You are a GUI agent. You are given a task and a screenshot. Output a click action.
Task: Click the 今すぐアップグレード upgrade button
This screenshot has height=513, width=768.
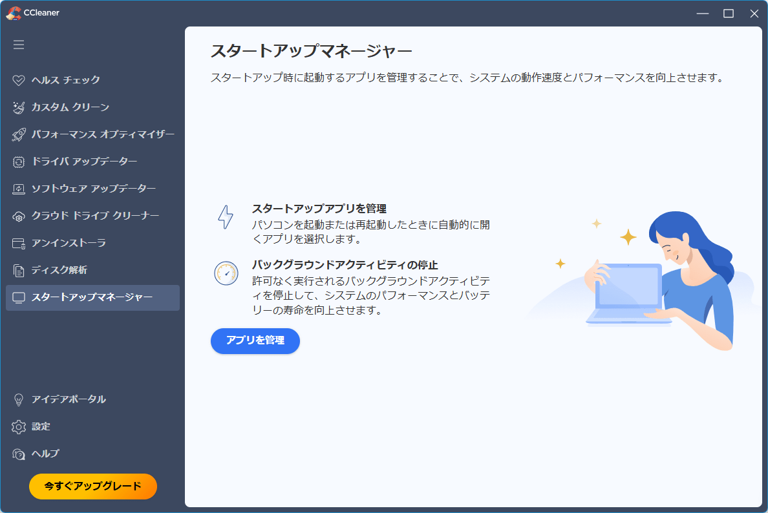click(x=93, y=487)
